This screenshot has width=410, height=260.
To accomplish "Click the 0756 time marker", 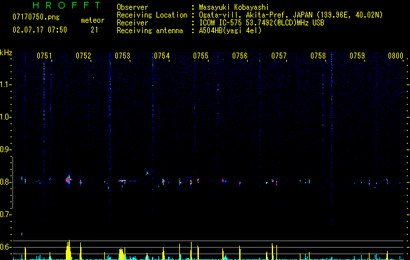I will point(240,56).
